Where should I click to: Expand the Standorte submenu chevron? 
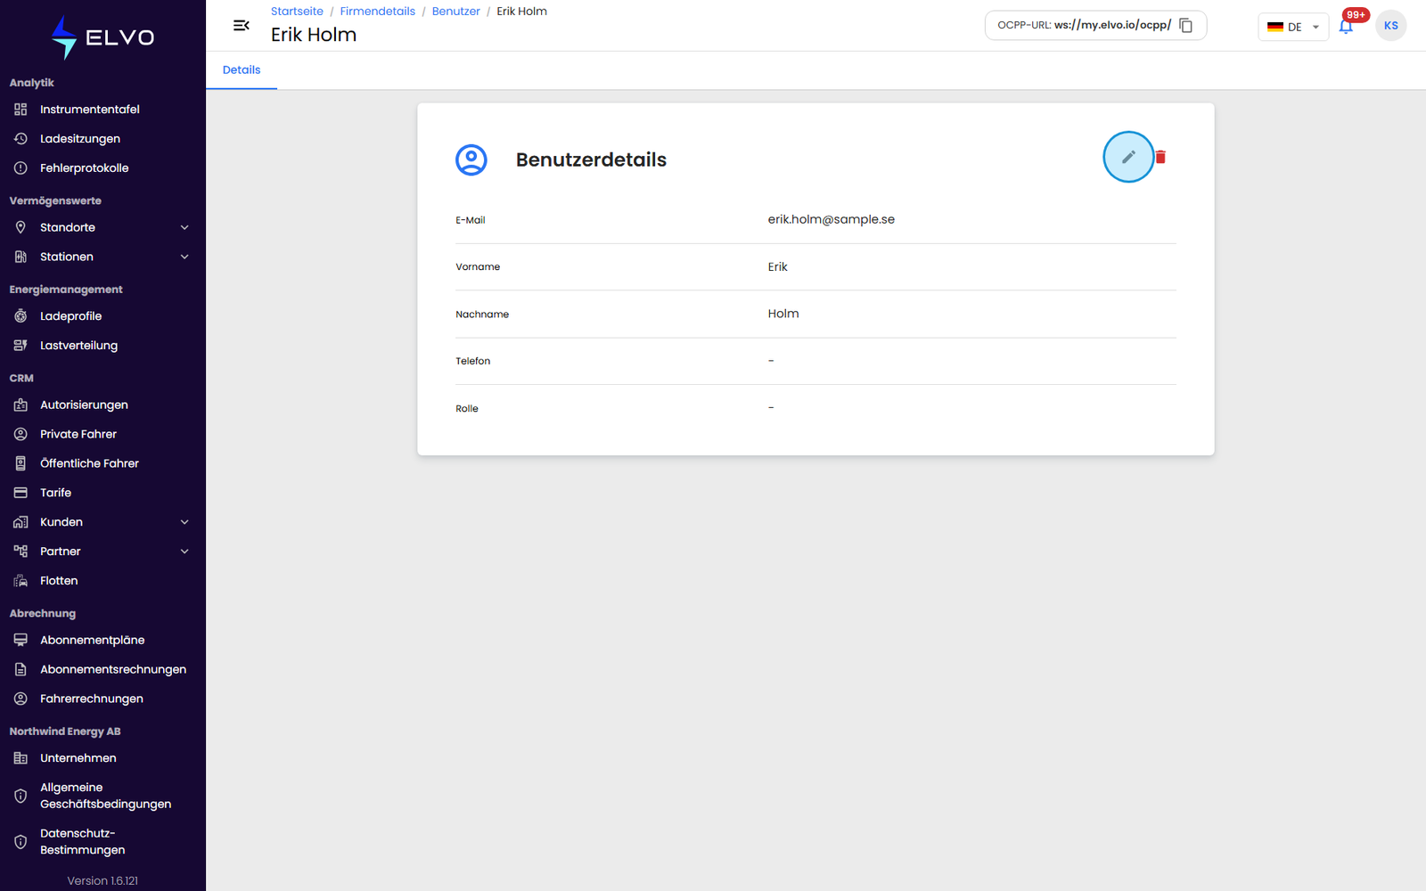(184, 227)
